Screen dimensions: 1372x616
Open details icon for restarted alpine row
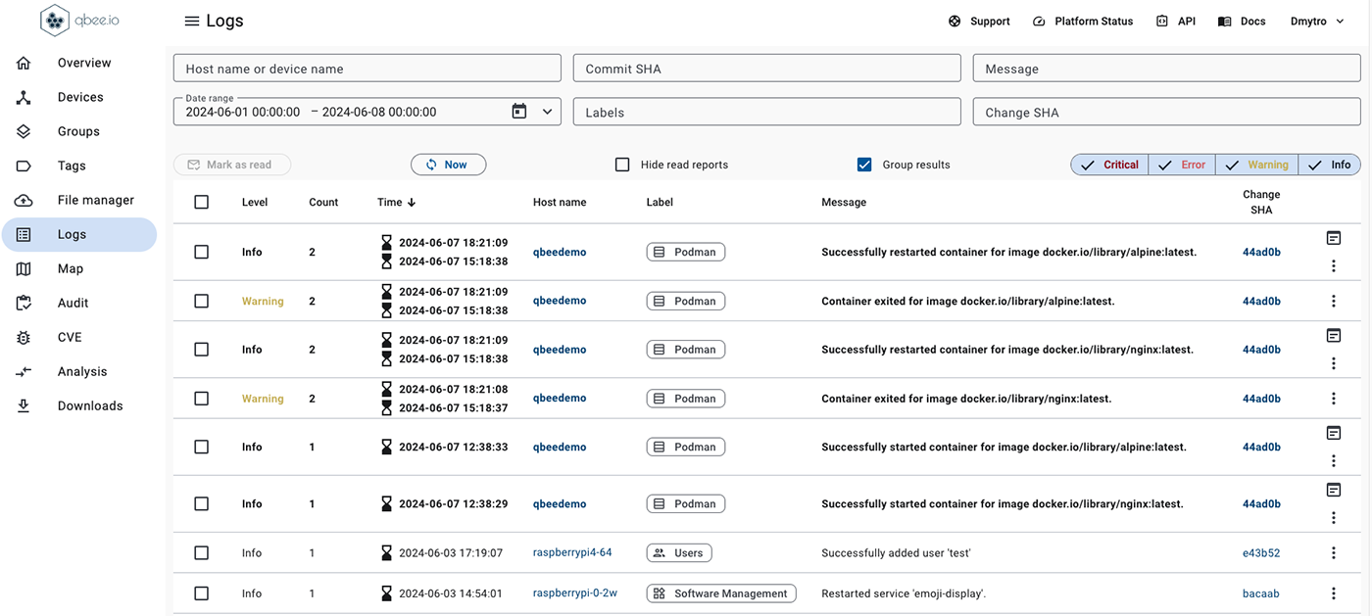1334,238
